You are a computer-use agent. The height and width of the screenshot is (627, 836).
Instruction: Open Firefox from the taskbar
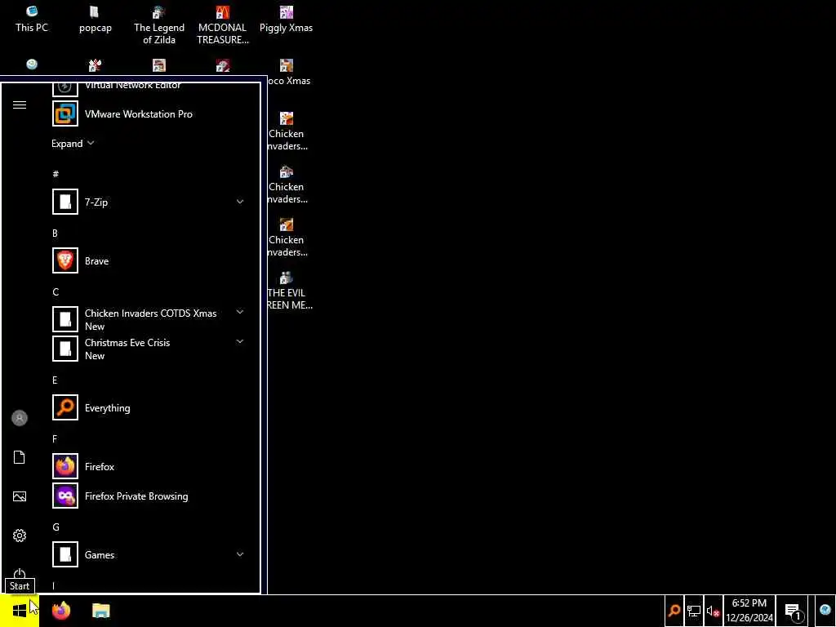(61, 611)
